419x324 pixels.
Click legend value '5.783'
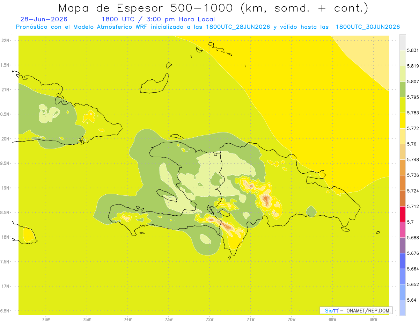[413, 113]
